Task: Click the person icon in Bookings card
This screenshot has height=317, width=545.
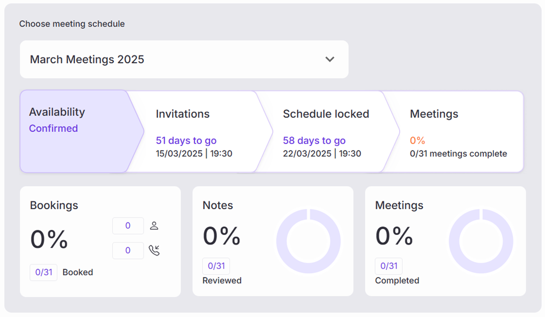Action: [x=154, y=225]
